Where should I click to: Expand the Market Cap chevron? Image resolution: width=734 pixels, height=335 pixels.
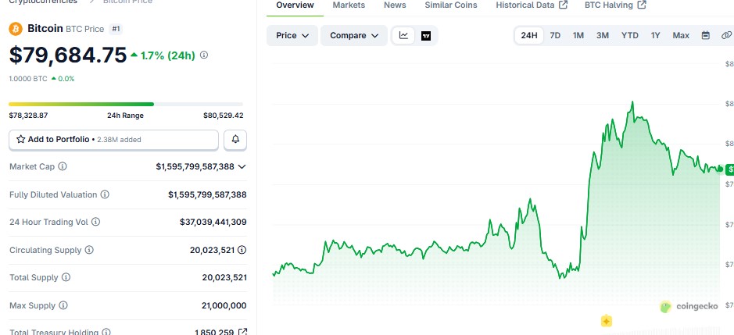pyautogui.click(x=242, y=166)
